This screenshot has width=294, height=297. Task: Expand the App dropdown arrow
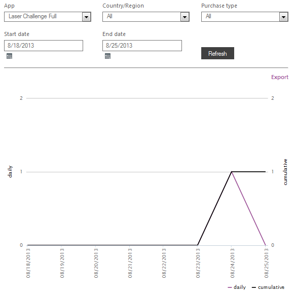click(87, 17)
